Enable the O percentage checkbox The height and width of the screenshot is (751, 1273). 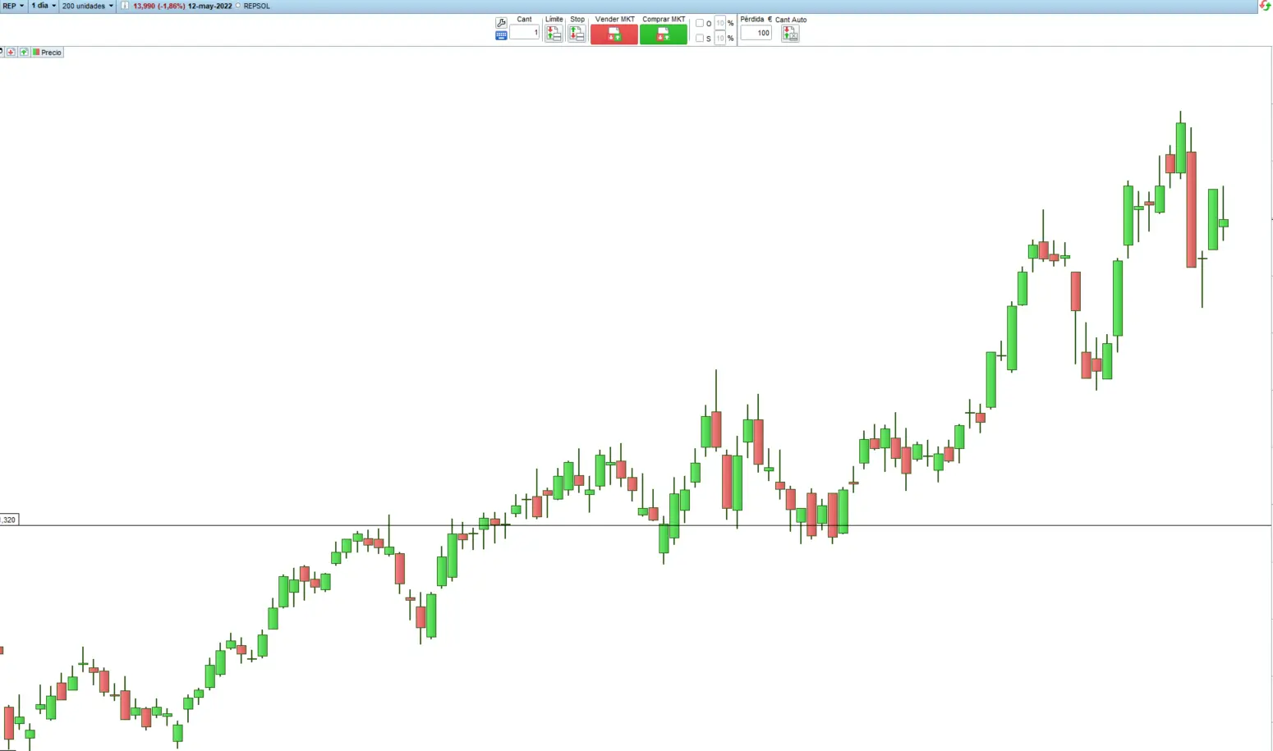click(x=699, y=22)
